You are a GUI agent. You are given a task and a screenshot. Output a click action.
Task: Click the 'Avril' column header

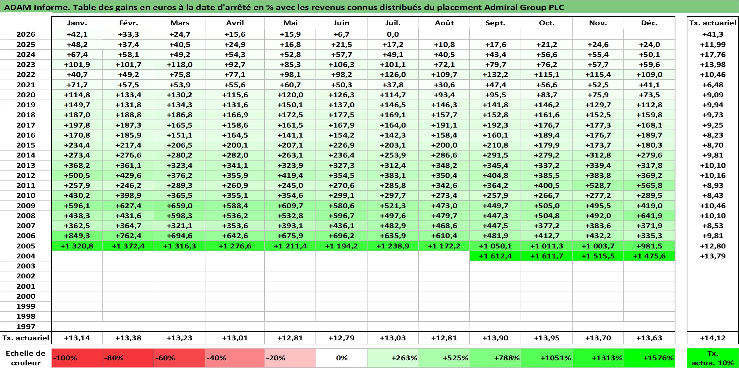(235, 23)
